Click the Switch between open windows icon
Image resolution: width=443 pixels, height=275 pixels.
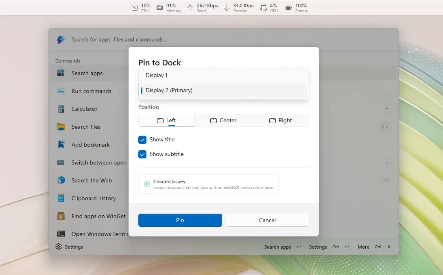coord(61,162)
